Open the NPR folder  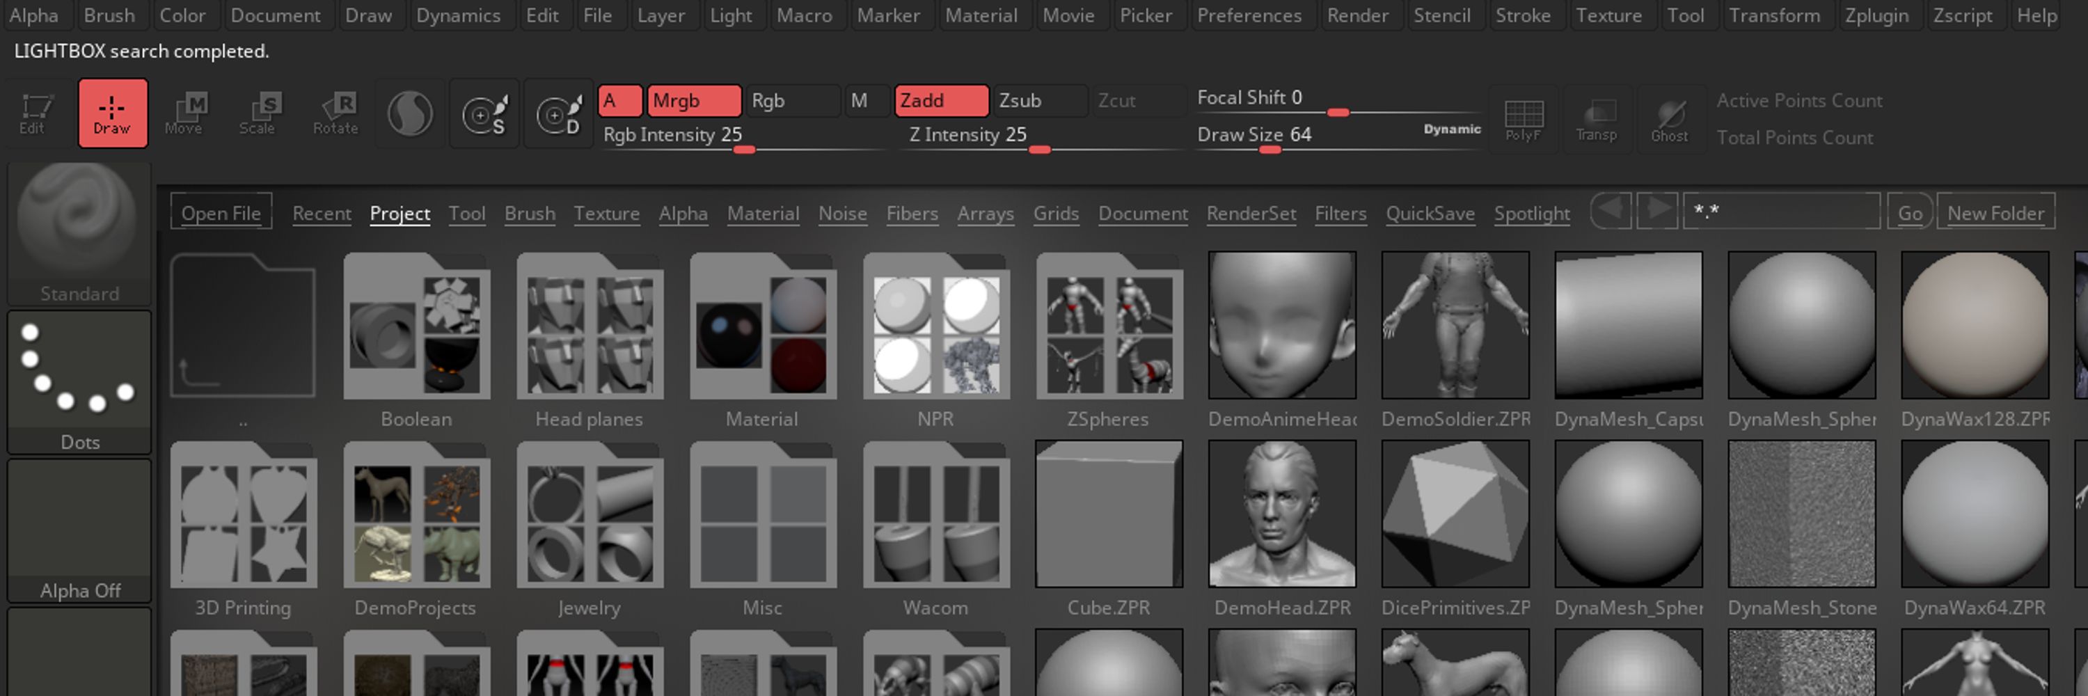coord(936,326)
